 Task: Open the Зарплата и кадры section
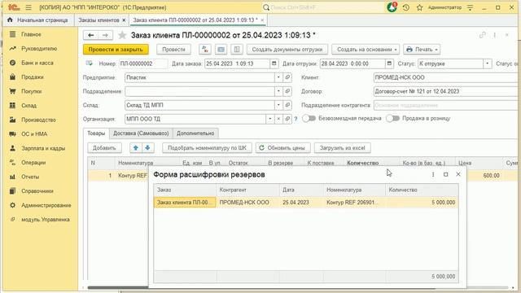tap(43, 148)
